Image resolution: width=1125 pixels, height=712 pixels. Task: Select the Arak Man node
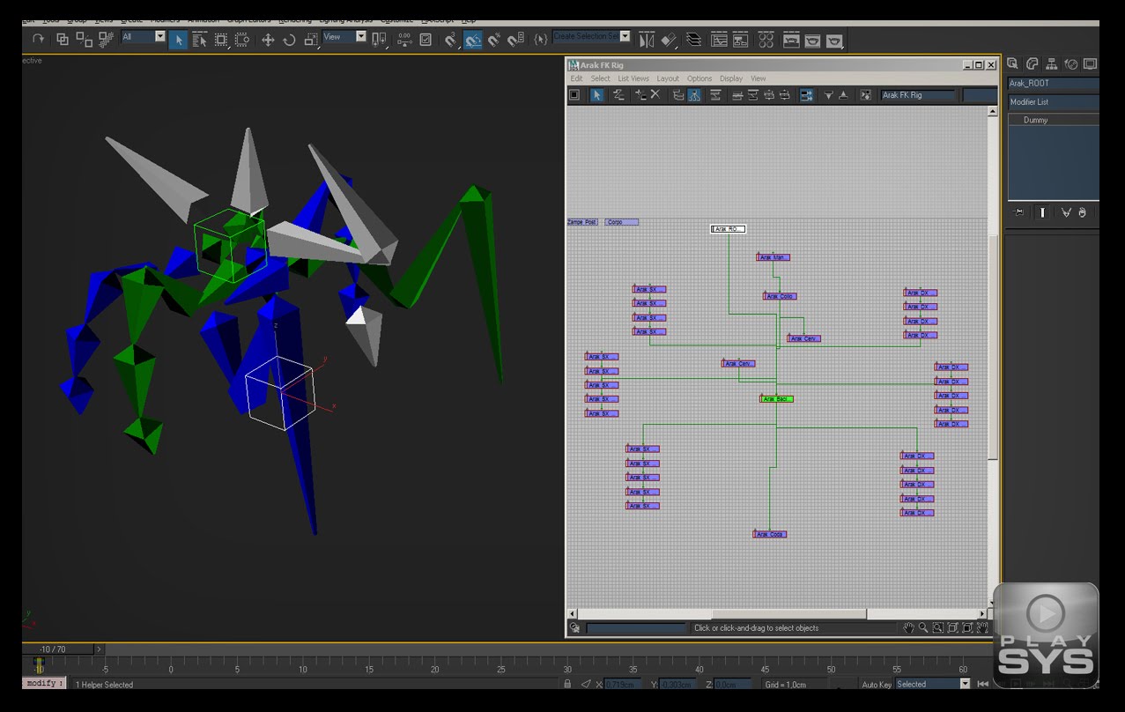click(773, 257)
